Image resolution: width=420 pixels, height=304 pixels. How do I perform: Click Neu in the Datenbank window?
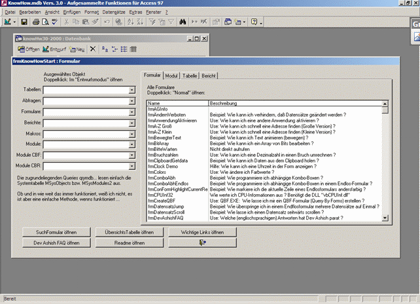(77, 49)
